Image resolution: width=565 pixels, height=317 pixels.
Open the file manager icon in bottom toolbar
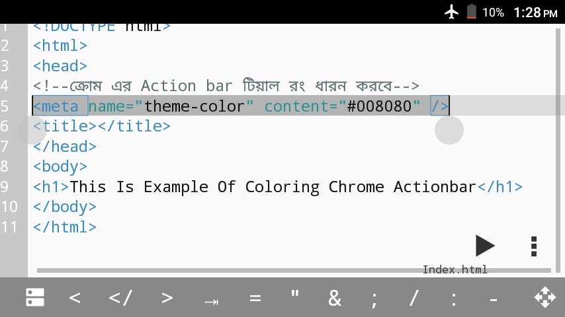35,298
